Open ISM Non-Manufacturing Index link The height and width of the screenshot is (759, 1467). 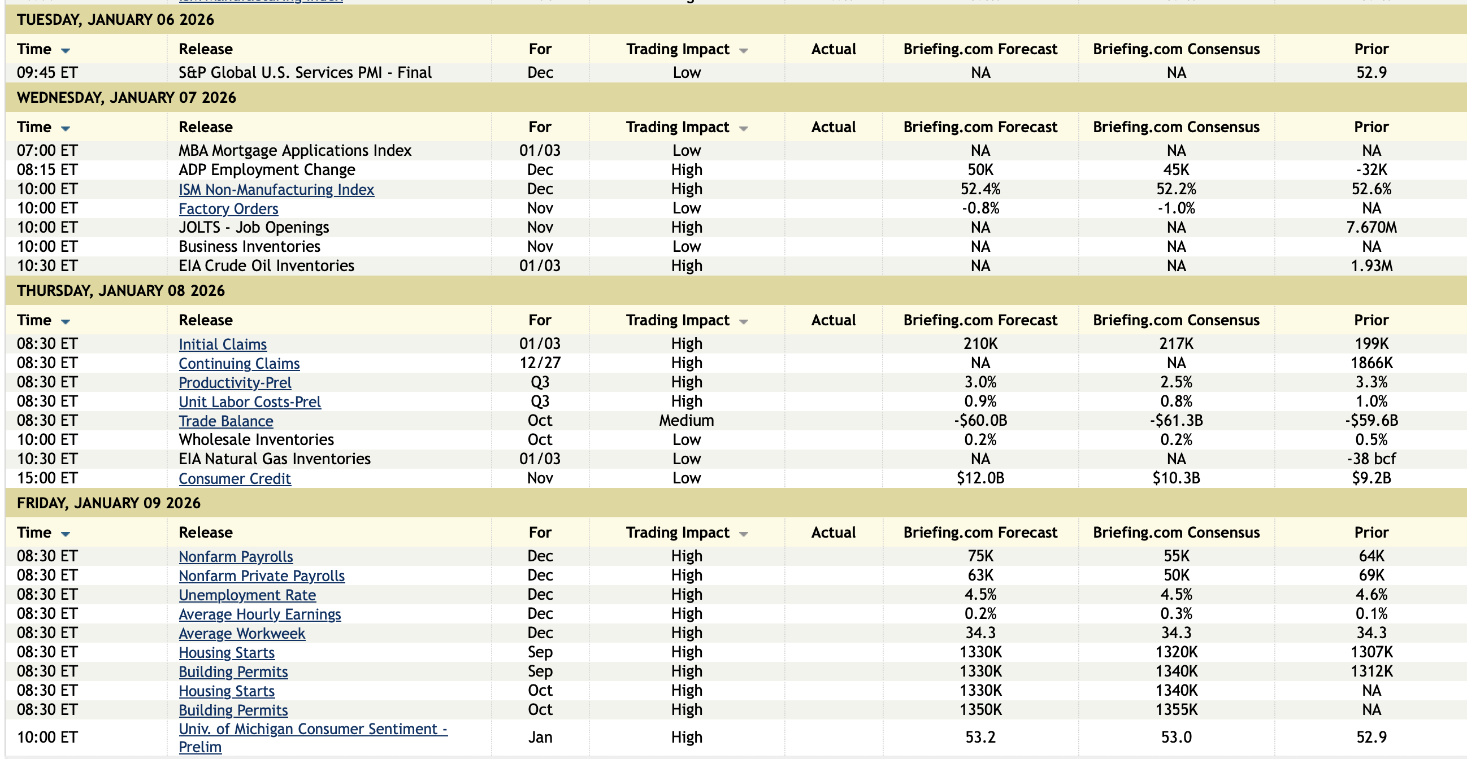[x=276, y=189]
